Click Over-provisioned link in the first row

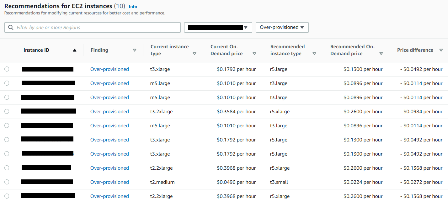109,69
